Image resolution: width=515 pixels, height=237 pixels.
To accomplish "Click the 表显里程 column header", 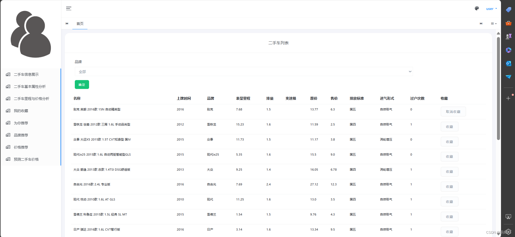I will point(243,98).
